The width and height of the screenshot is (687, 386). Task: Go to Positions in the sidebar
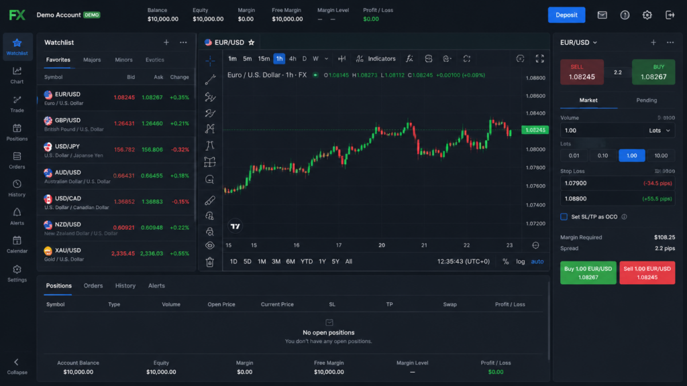17,132
